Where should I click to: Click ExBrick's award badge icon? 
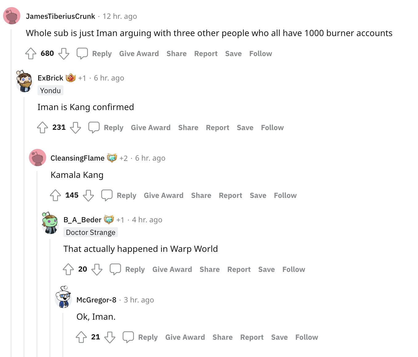click(x=71, y=78)
